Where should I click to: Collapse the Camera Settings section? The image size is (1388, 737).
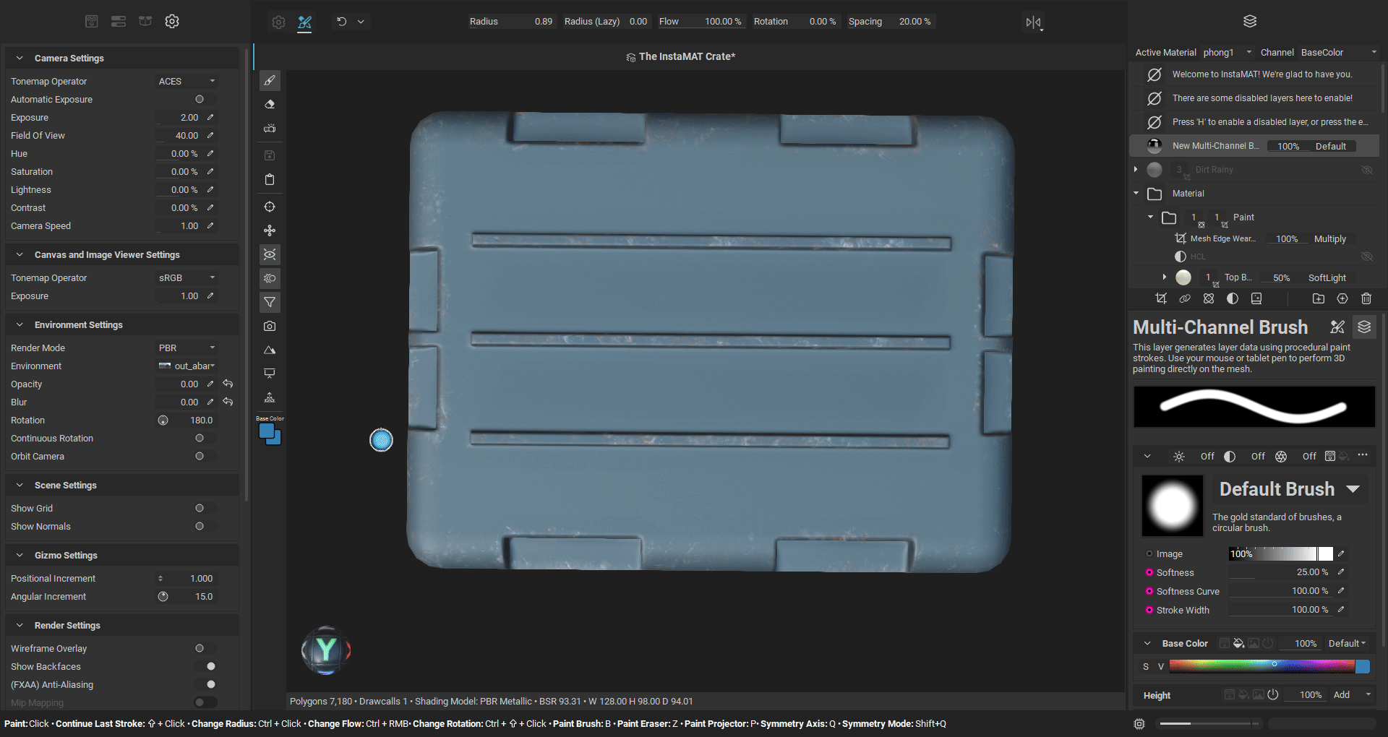20,58
